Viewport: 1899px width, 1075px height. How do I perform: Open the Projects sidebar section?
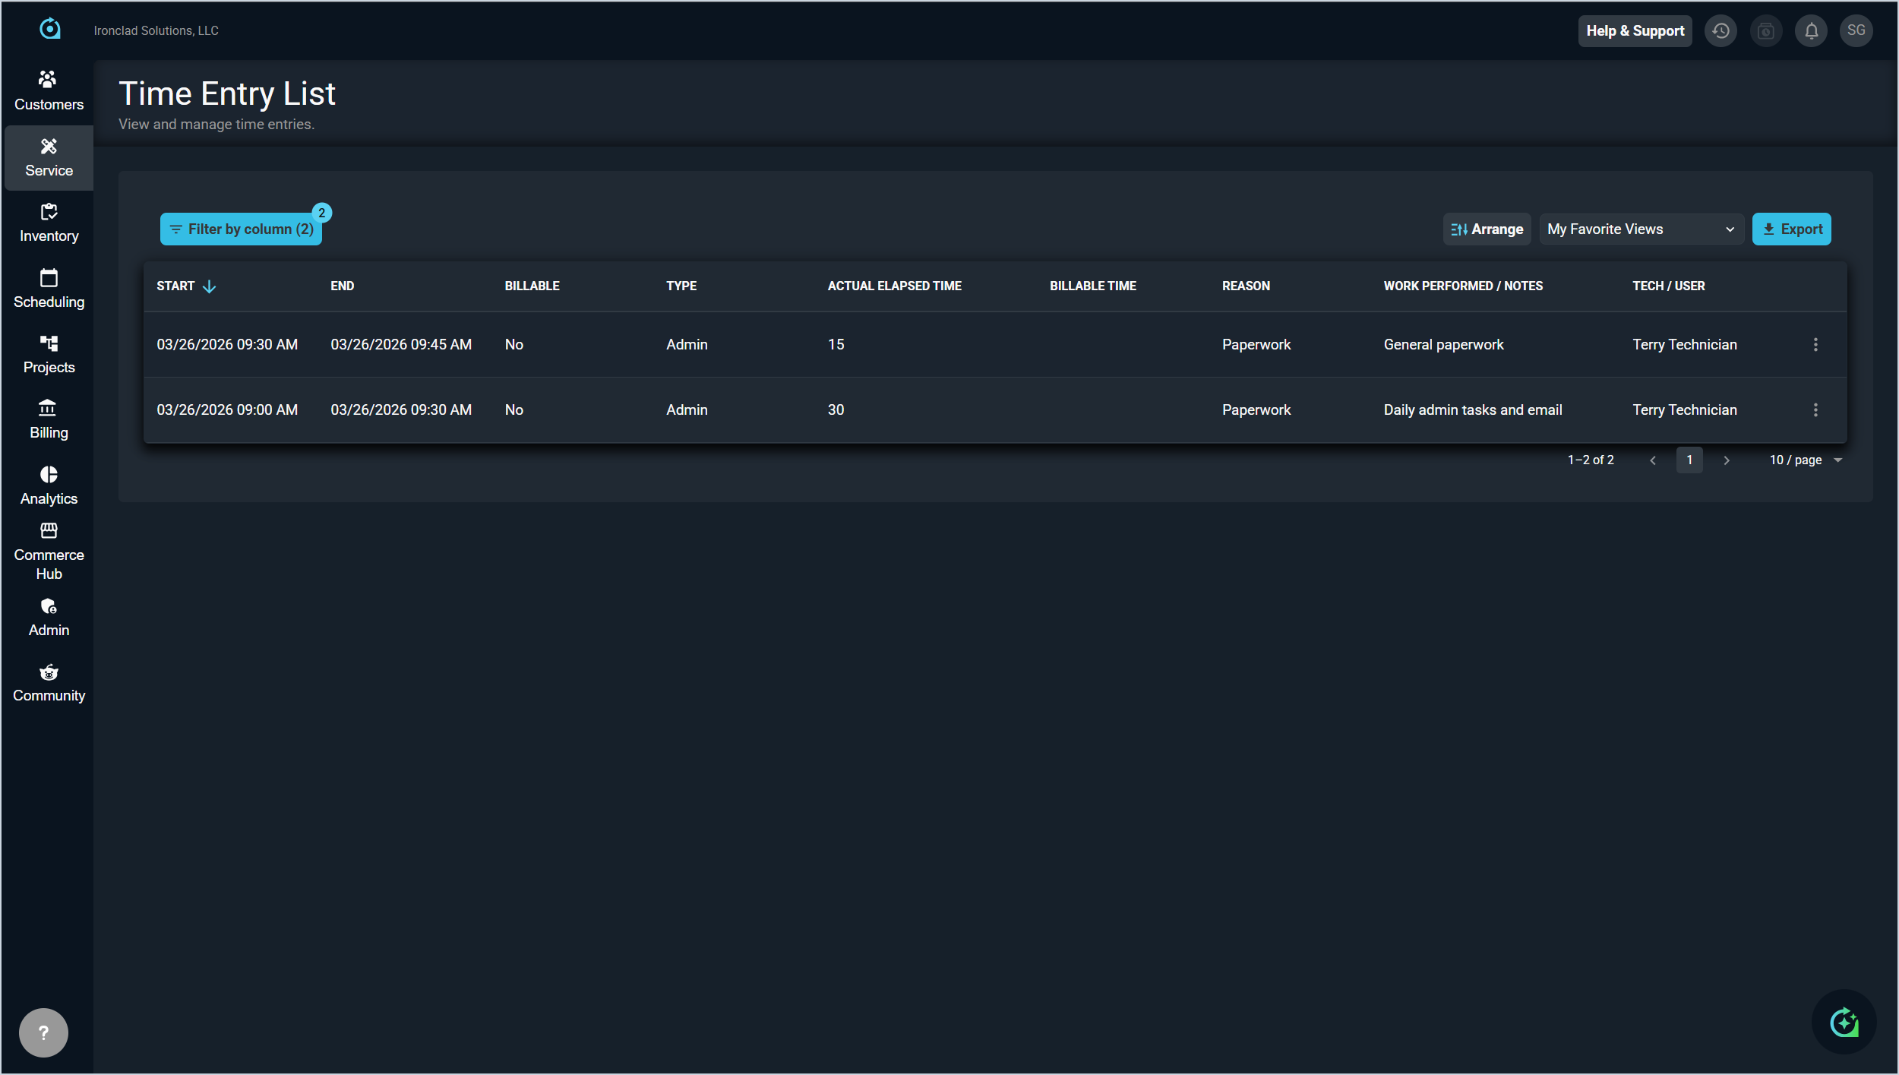click(49, 354)
